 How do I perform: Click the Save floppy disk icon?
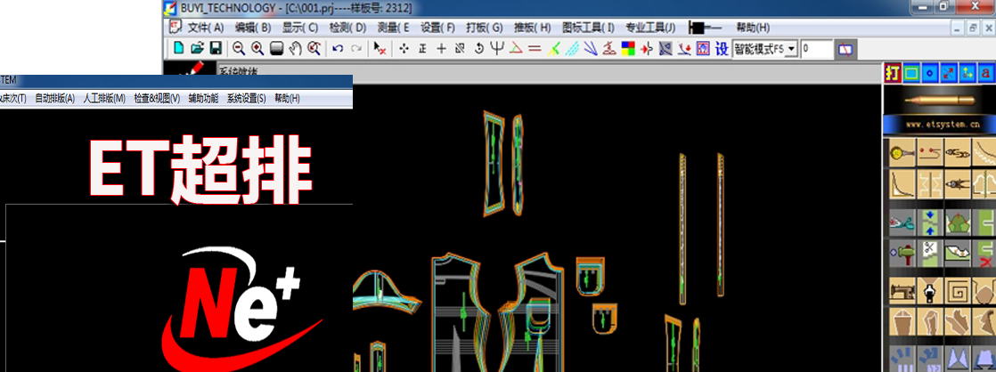216,47
